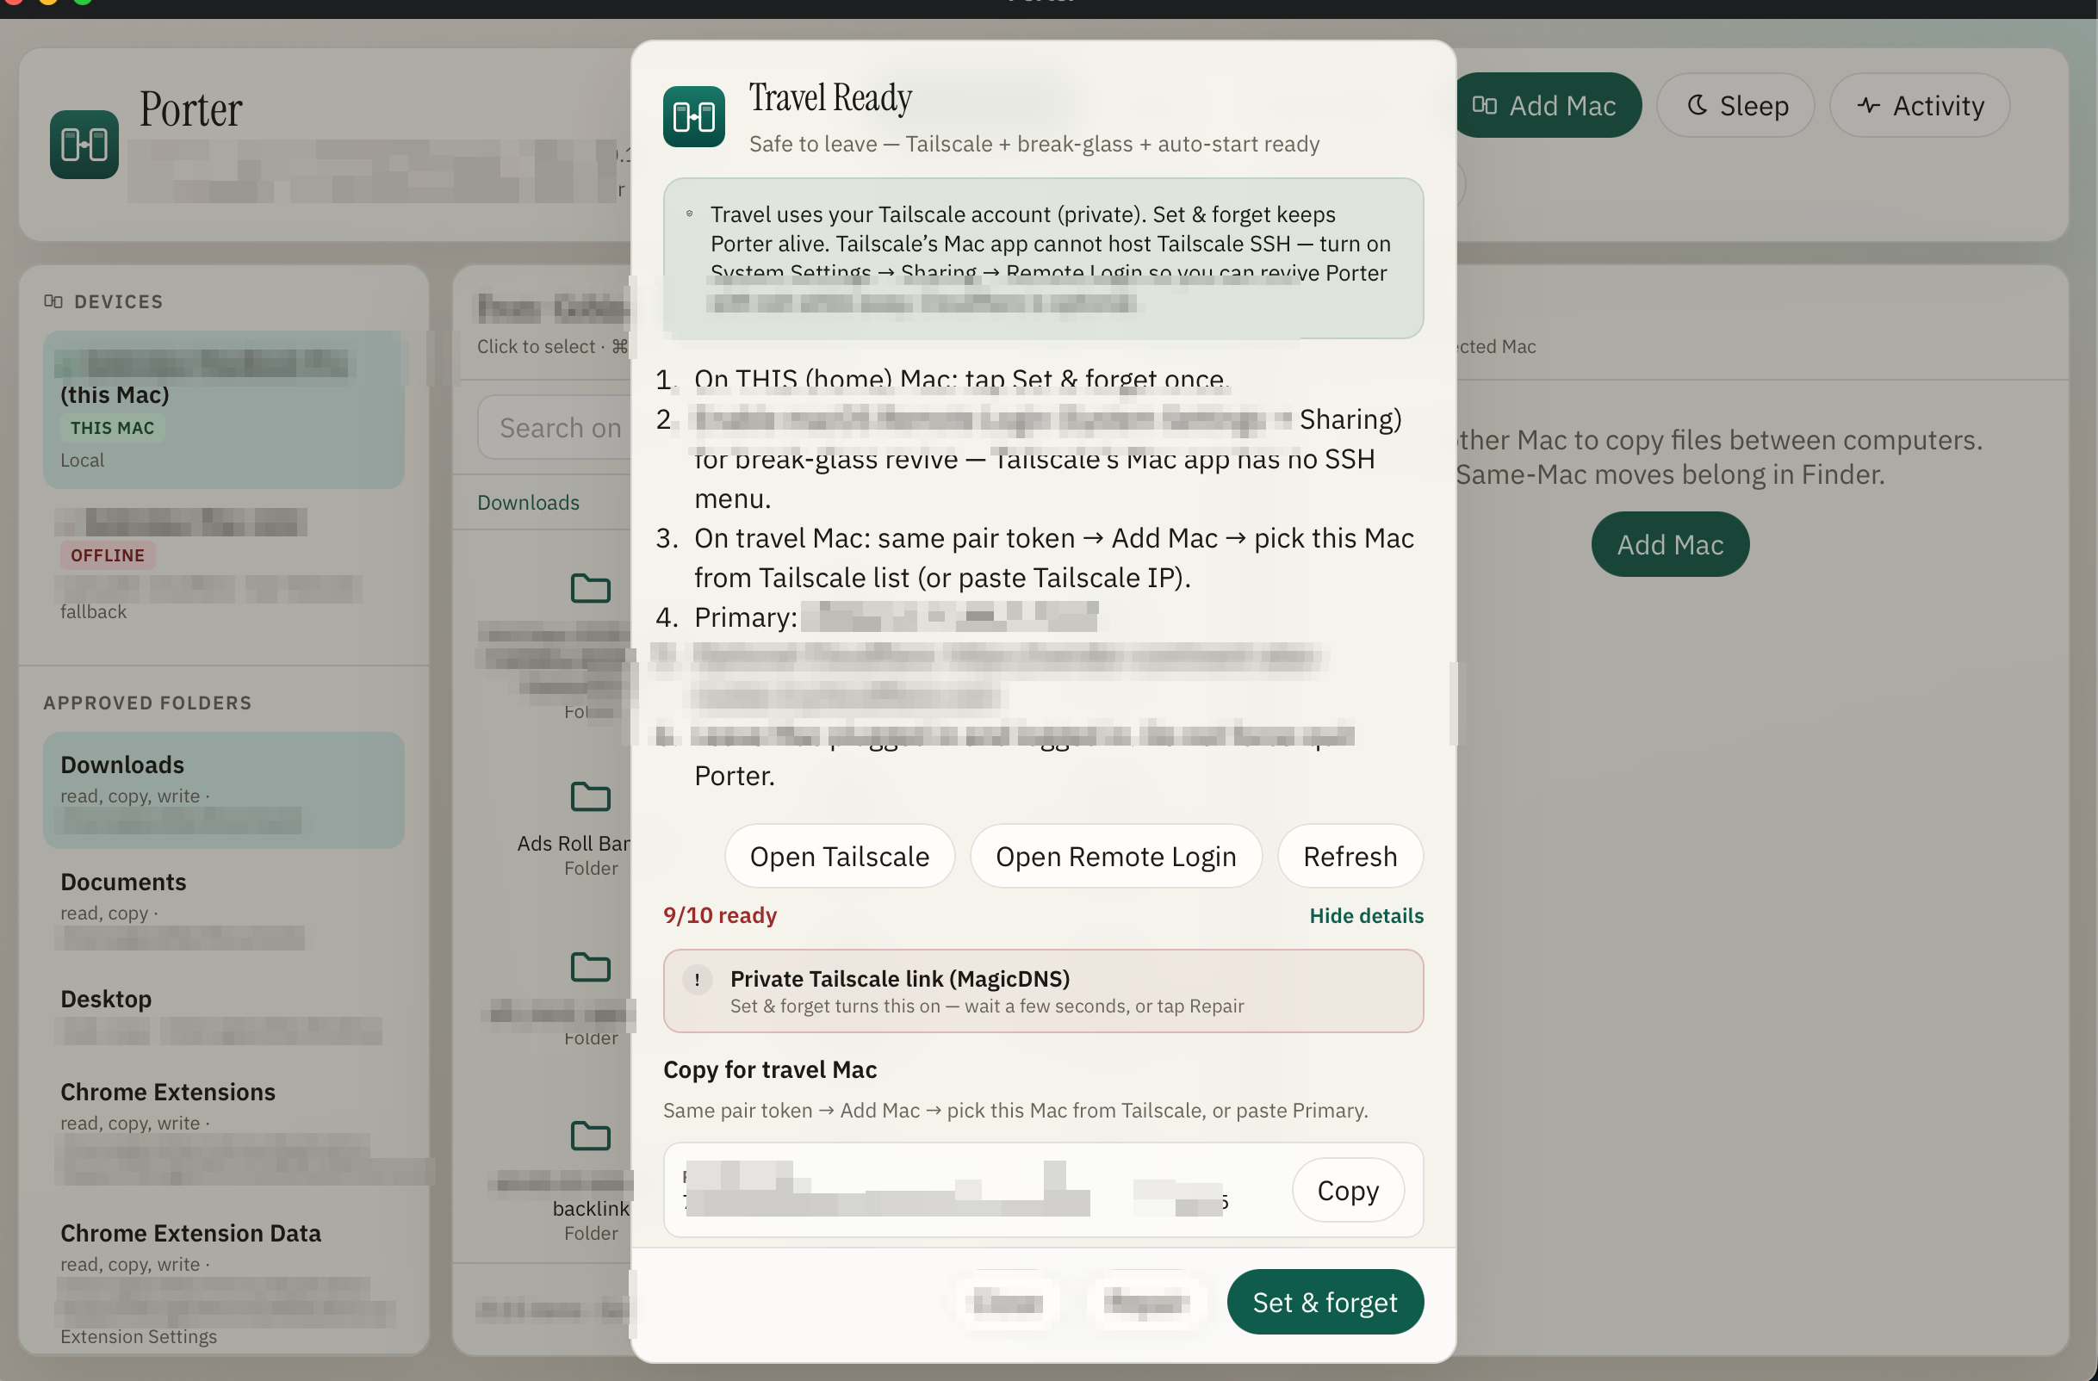This screenshot has height=1381, width=2098.
Task: Open the Activity view
Action: pos(1919,106)
